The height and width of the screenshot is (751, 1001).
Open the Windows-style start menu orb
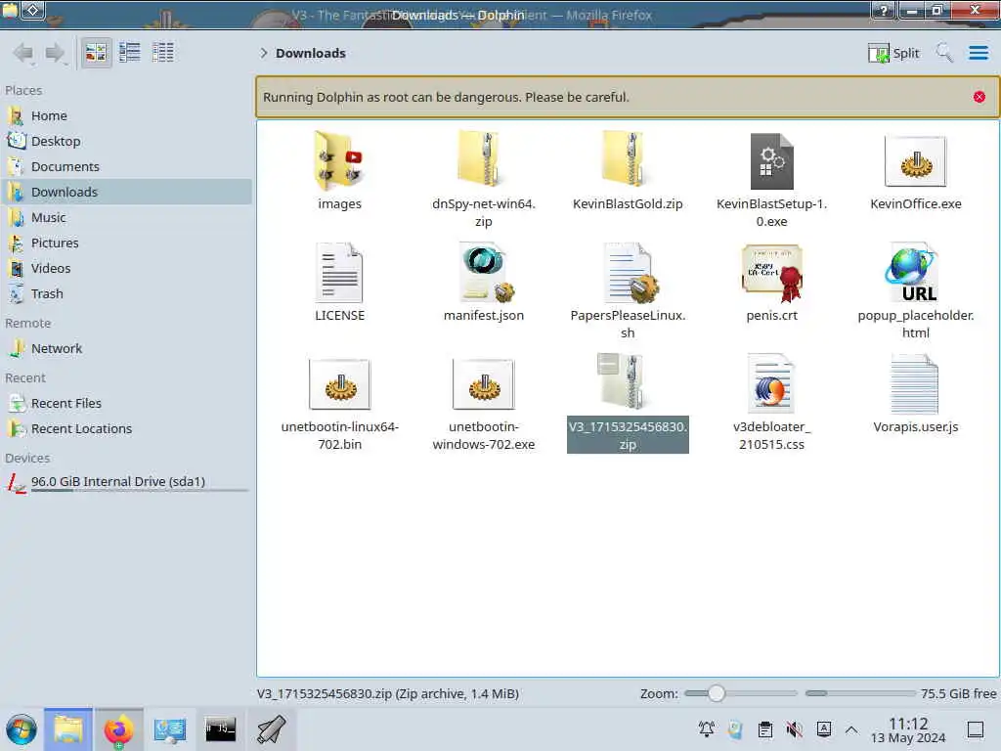pos(22,729)
